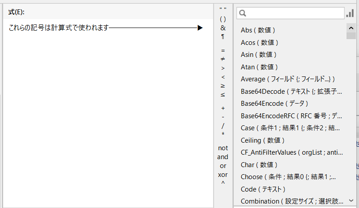Insert the greater-than operator
359x208 pixels.
pyautogui.click(x=223, y=68)
